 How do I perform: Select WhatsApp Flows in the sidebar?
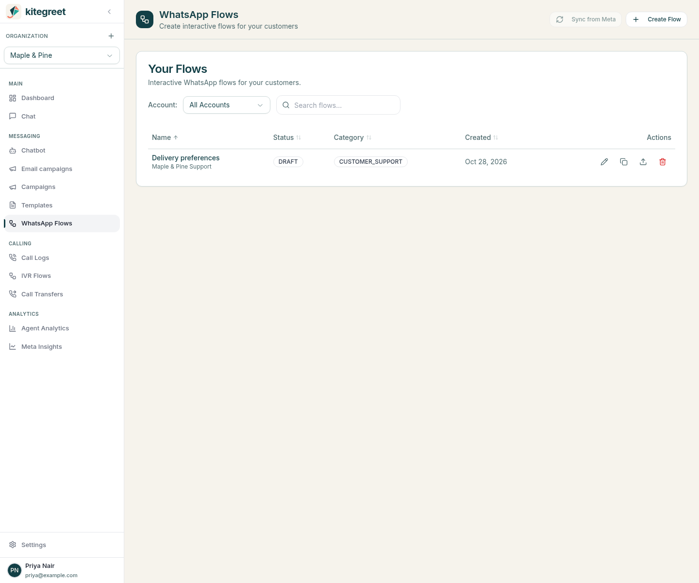point(62,223)
